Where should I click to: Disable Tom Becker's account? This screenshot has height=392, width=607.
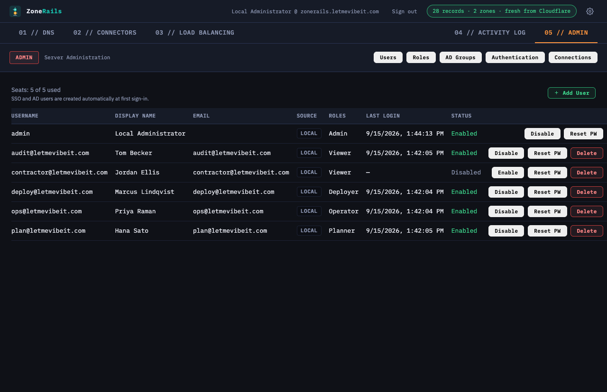point(506,153)
